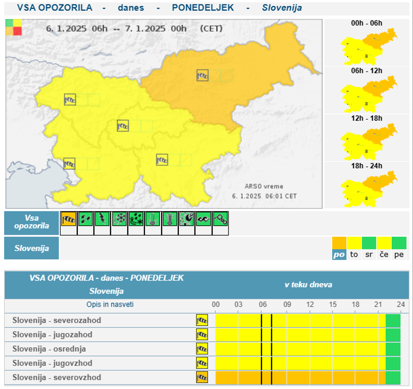The width and height of the screenshot is (413, 389).
Task: Select the rain warning icon with raindrops
Action: (x=85, y=219)
